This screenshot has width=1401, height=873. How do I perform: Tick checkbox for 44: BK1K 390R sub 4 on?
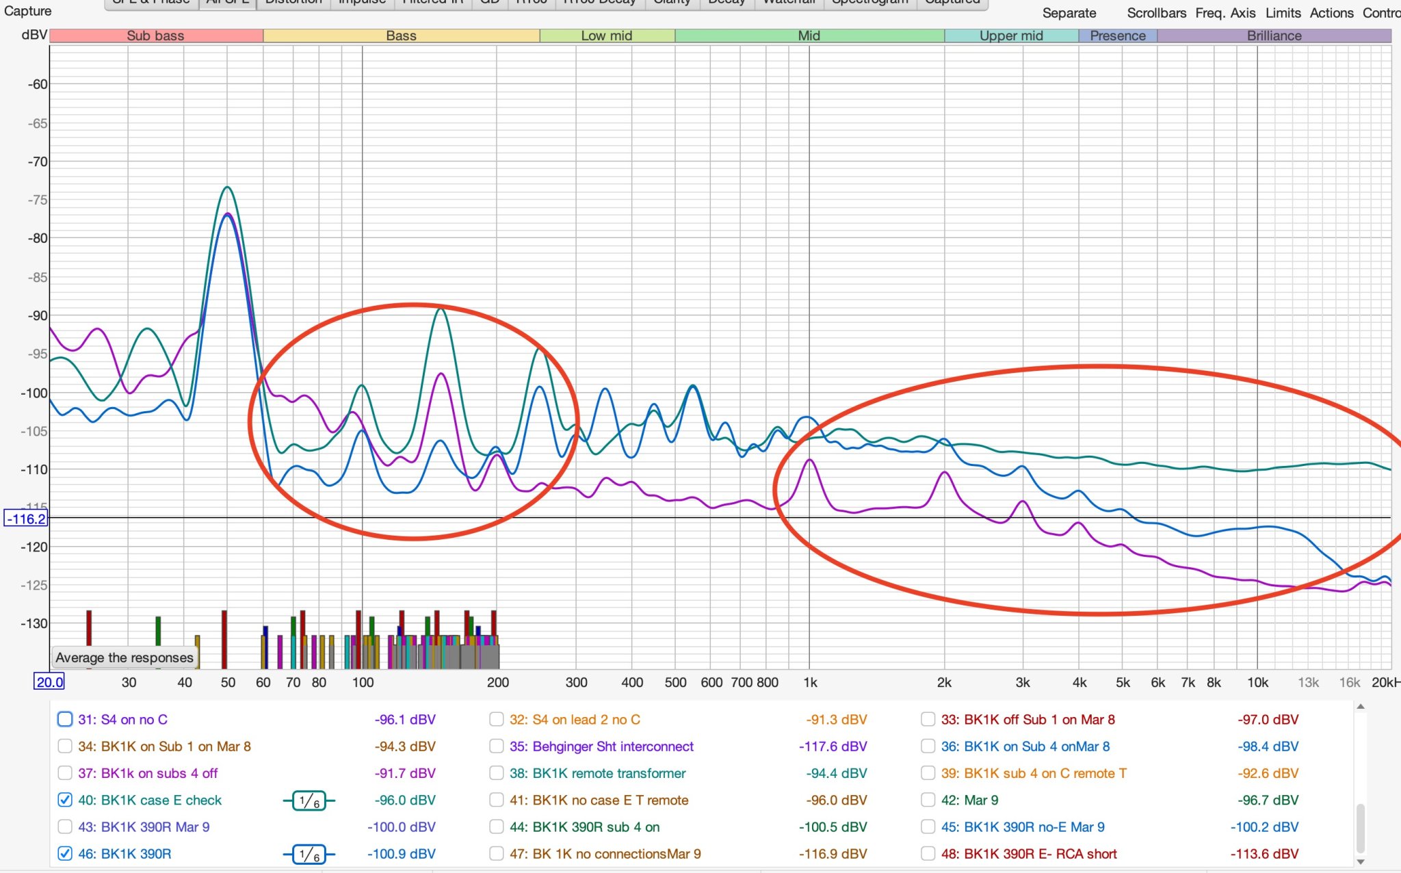coord(497,826)
